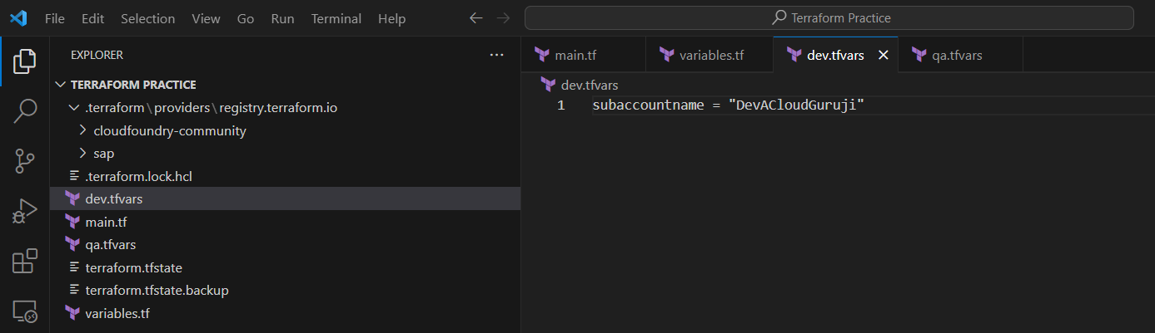Click the Terraform Practice search box
Image resolution: width=1155 pixels, height=333 pixels.
click(829, 18)
